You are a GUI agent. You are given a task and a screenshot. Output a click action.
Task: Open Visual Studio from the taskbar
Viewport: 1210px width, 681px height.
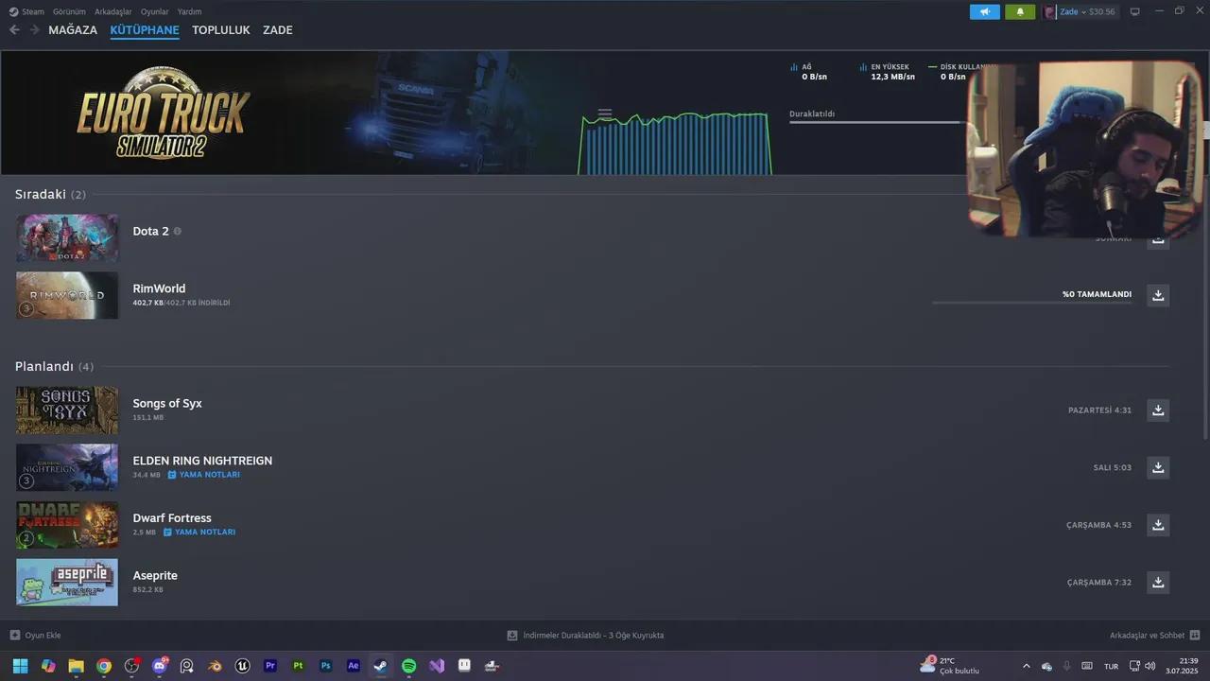[x=436, y=666]
